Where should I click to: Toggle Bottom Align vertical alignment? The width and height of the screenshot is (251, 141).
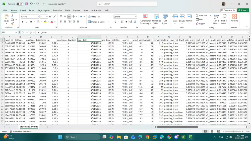click(x=69, y=17)
